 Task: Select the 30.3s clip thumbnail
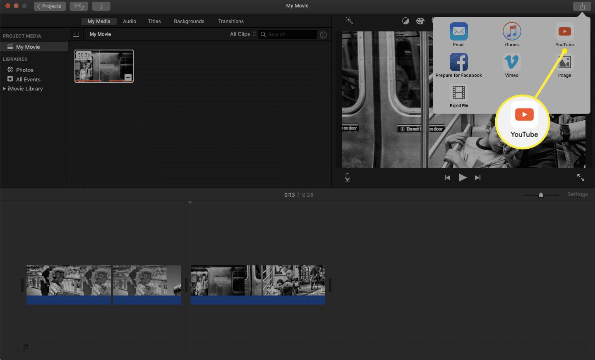(104, 66)
